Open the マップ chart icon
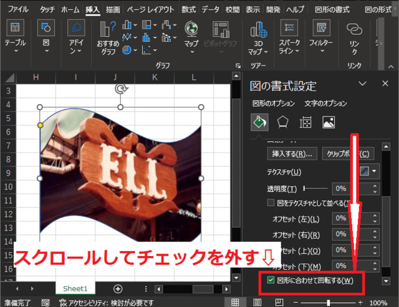 (x=191, y=29)
